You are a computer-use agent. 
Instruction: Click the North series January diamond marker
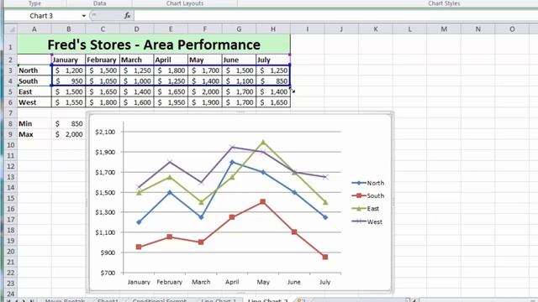point(139,222)
